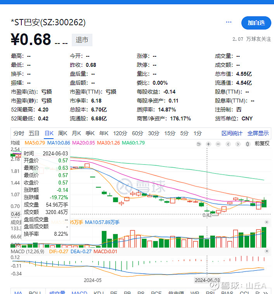Click the 2024-06-03 date marker on axis
This screenshot has height=294, width=274.
click(207, 280)
